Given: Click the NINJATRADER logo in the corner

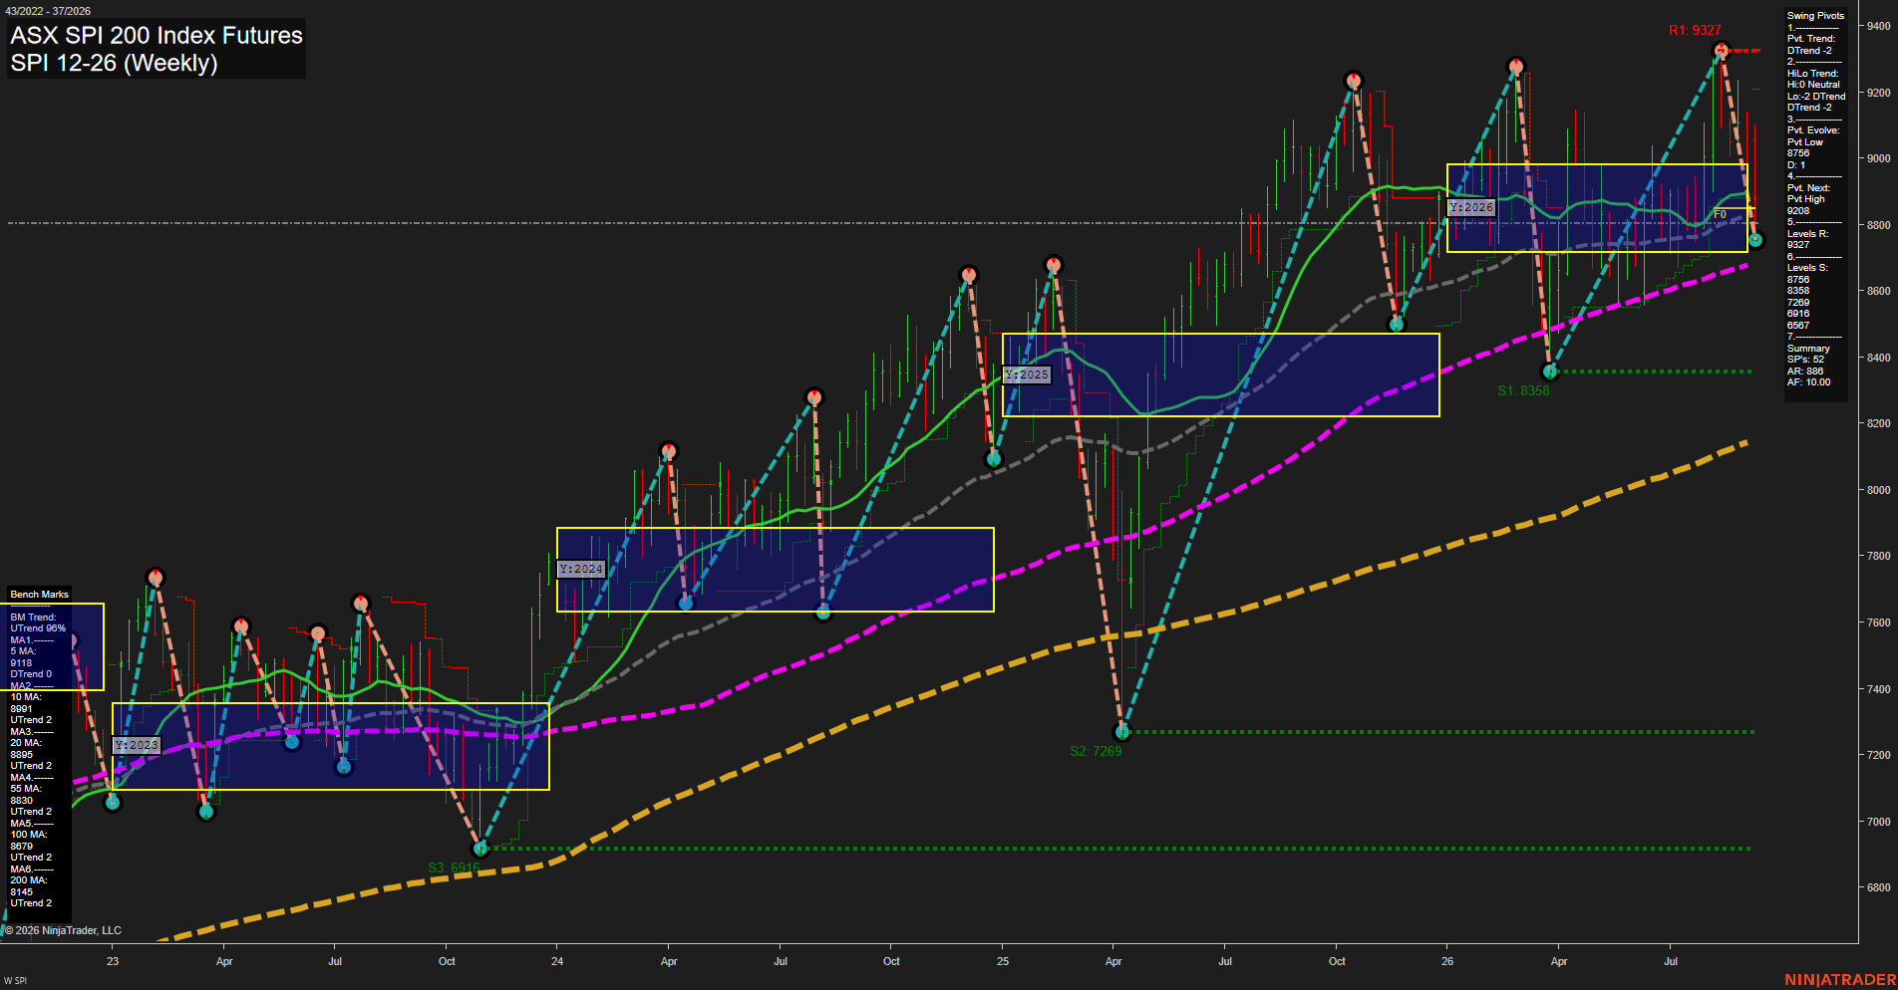Looking at the screenshot, I should click(1840, 980).
